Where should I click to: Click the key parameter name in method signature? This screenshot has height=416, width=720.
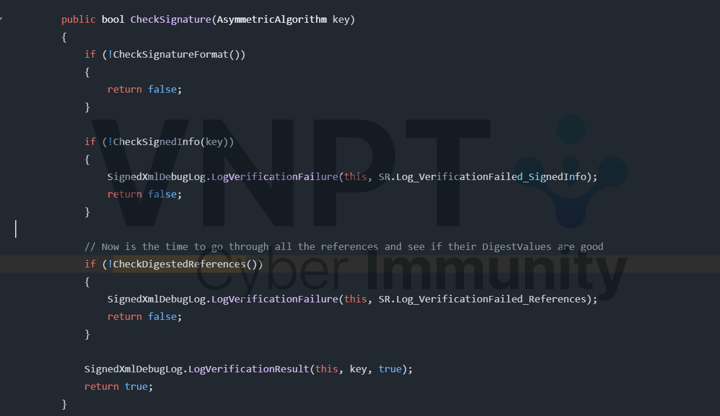point(341,19)
